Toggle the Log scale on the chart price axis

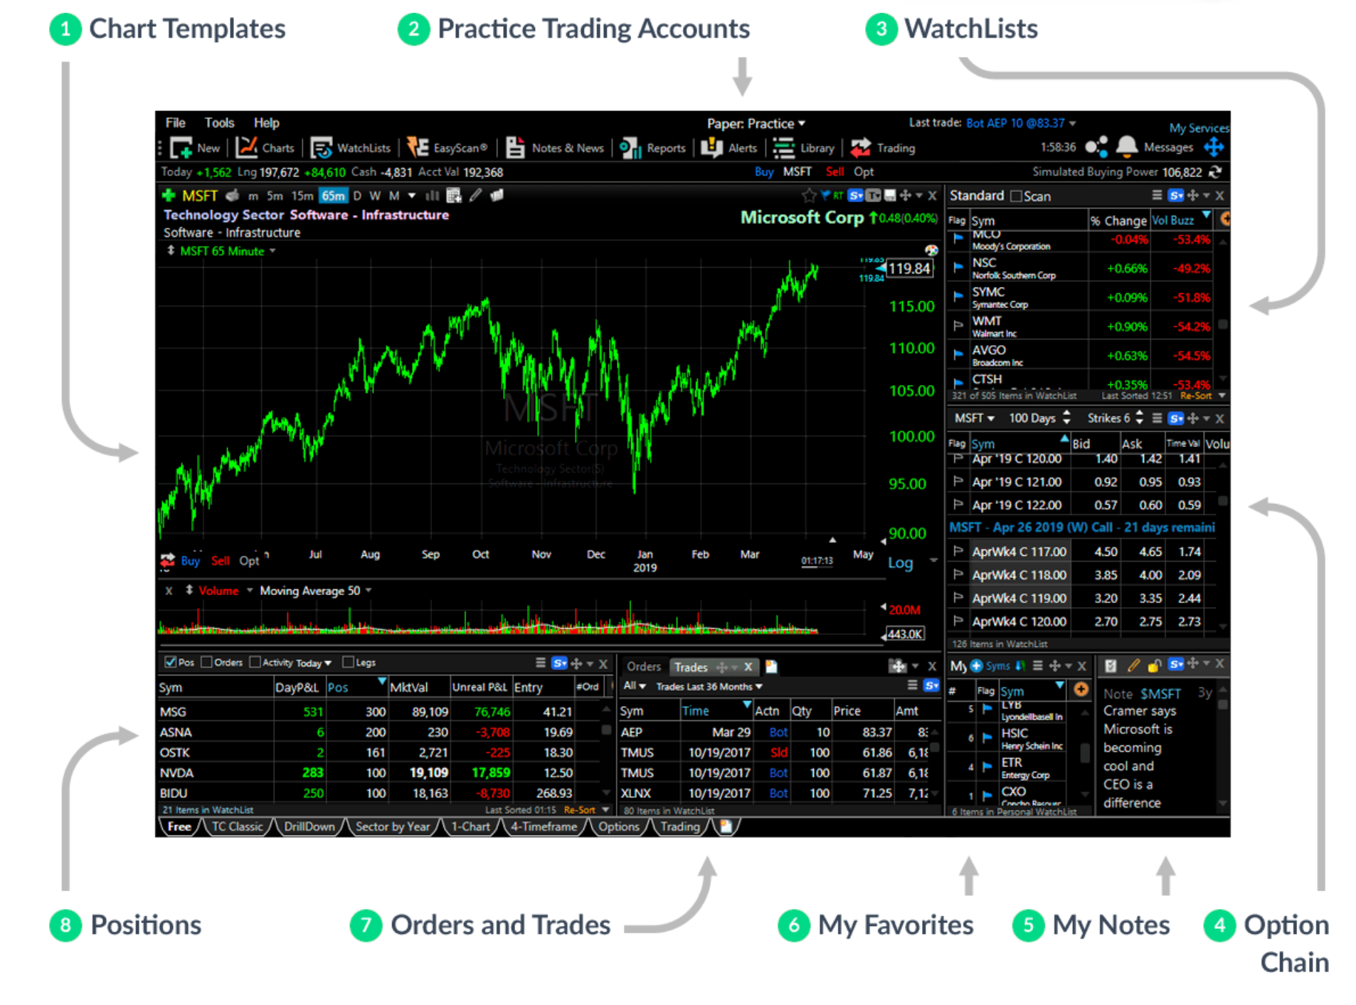[899, 562]
